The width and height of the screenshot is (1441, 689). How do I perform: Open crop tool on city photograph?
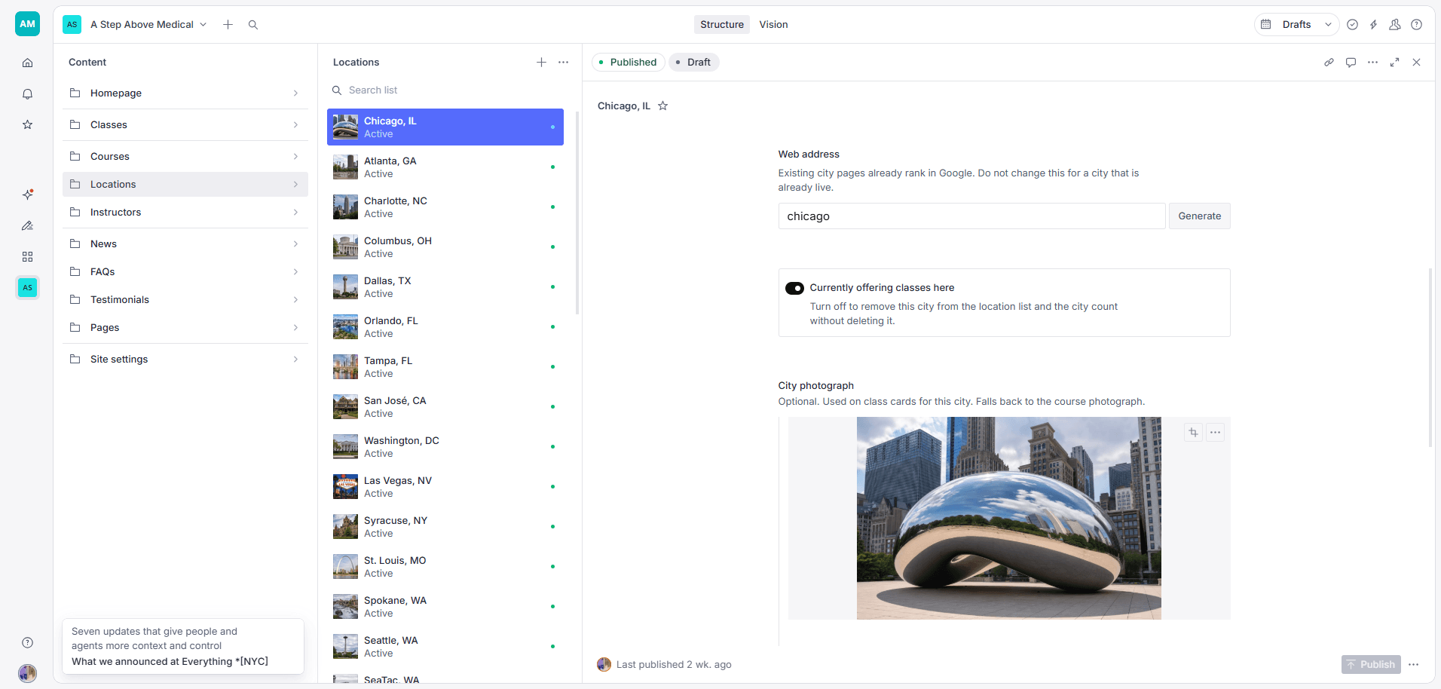coord(1193,432)
